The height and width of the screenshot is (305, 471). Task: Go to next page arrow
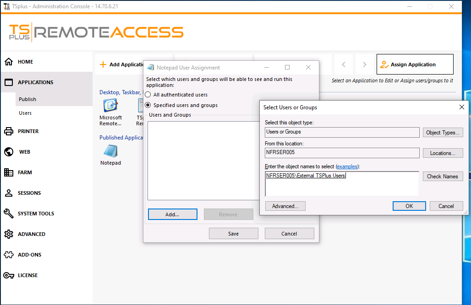[365, 64]
